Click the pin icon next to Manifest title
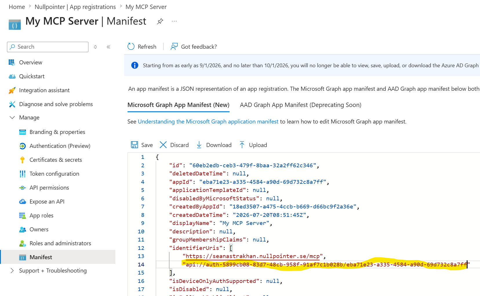The image size is (480, 296). point(160,21)
